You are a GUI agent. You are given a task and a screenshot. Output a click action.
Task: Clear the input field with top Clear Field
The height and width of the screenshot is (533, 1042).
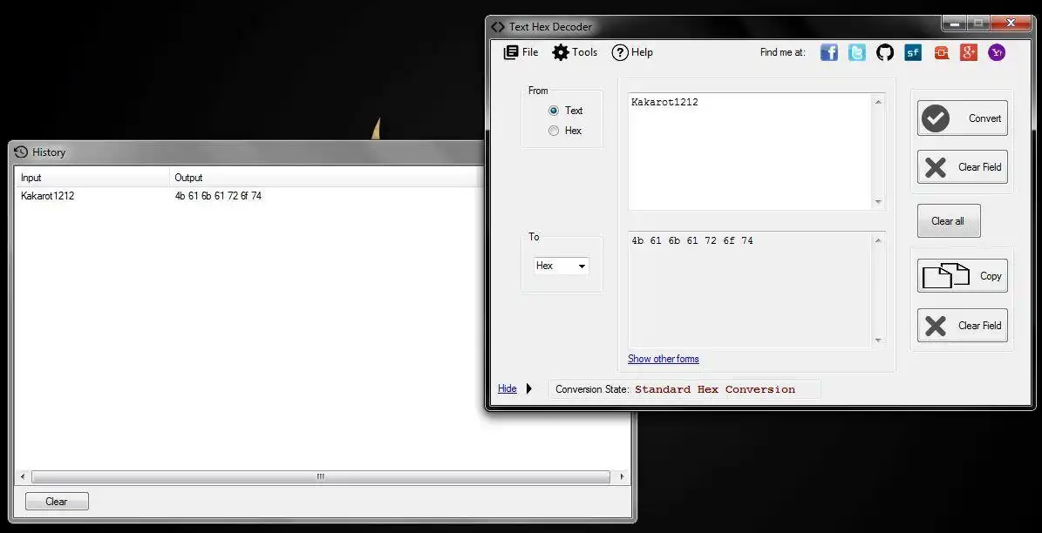963,166
